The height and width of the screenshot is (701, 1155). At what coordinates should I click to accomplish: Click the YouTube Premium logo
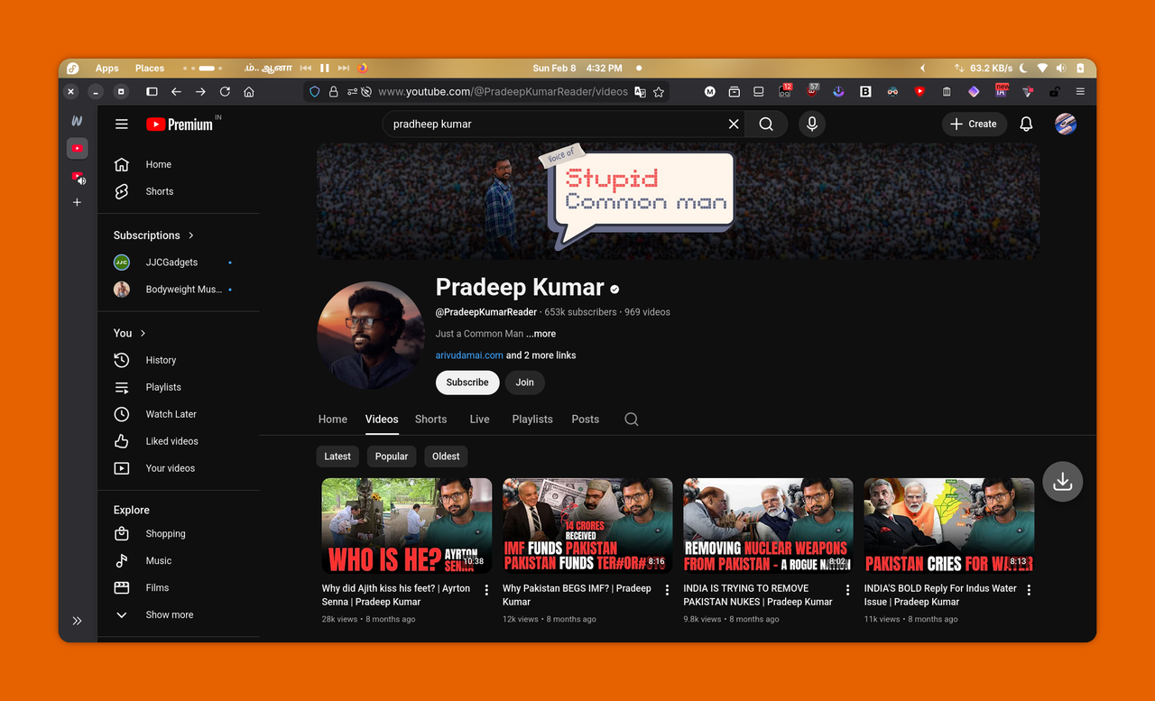pyautogui.click(x=180, y=125)
